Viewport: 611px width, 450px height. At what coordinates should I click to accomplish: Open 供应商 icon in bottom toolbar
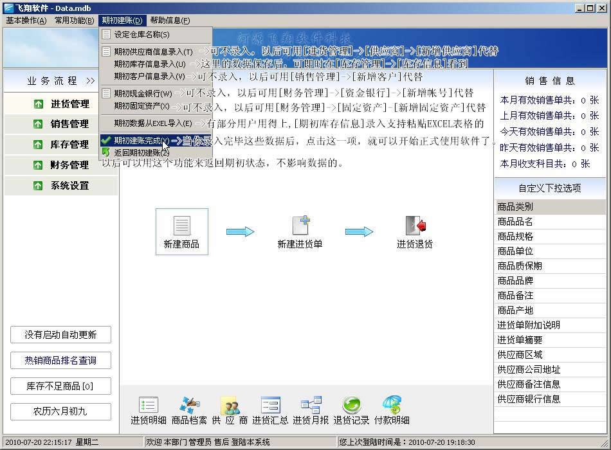click(x=230, y=406)
